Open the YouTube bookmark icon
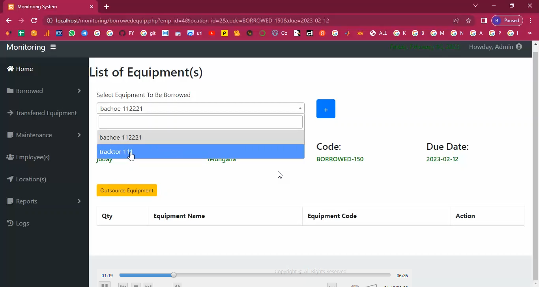The image size is (539, 287). pyautogui.click(x=212, y=34)
